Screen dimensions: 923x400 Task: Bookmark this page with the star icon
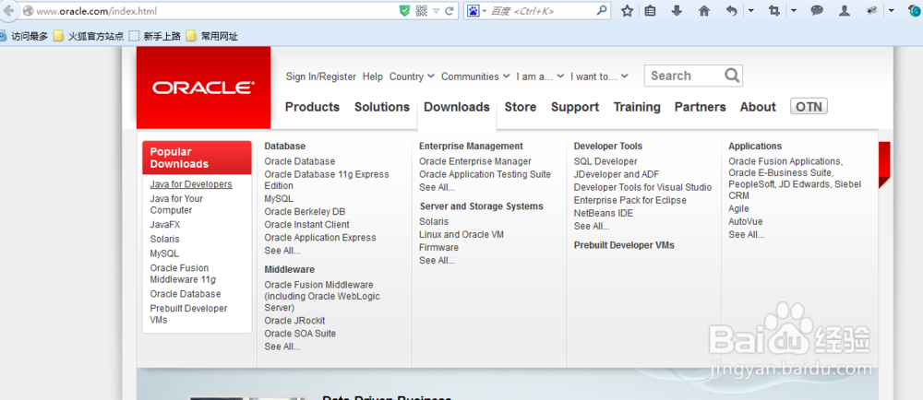point(628,10)
